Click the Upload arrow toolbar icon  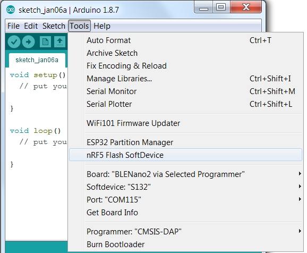click(x=28, y=42)
